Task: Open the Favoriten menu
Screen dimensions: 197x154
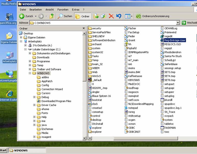Action: [x=63, y=9]
